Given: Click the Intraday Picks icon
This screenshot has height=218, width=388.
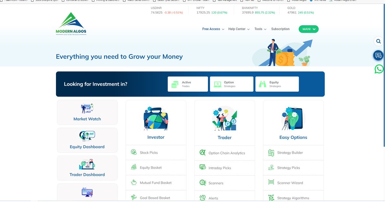Looking at the screenshot, I should click(202, 167).
